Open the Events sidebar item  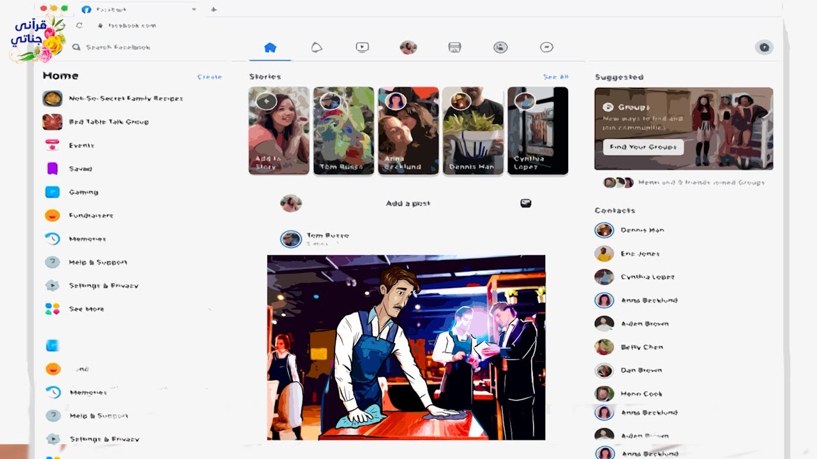(x=70, y=145)
